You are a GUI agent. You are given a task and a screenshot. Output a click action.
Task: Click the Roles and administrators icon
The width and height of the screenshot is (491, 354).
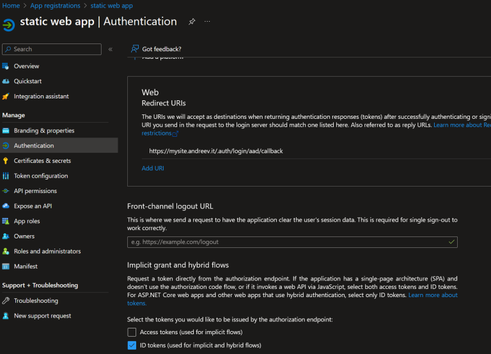[6, 251]
